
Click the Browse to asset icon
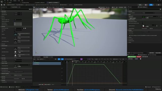pos(4,5)
